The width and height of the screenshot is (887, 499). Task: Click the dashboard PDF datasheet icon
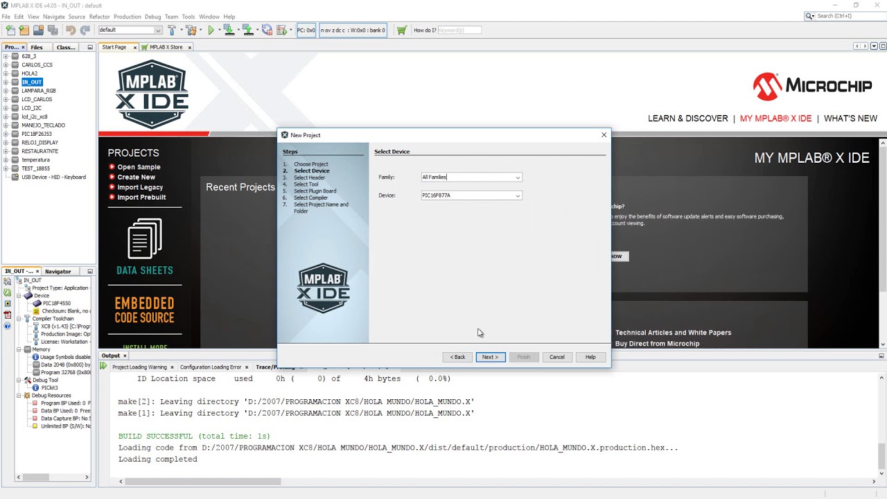7,315
